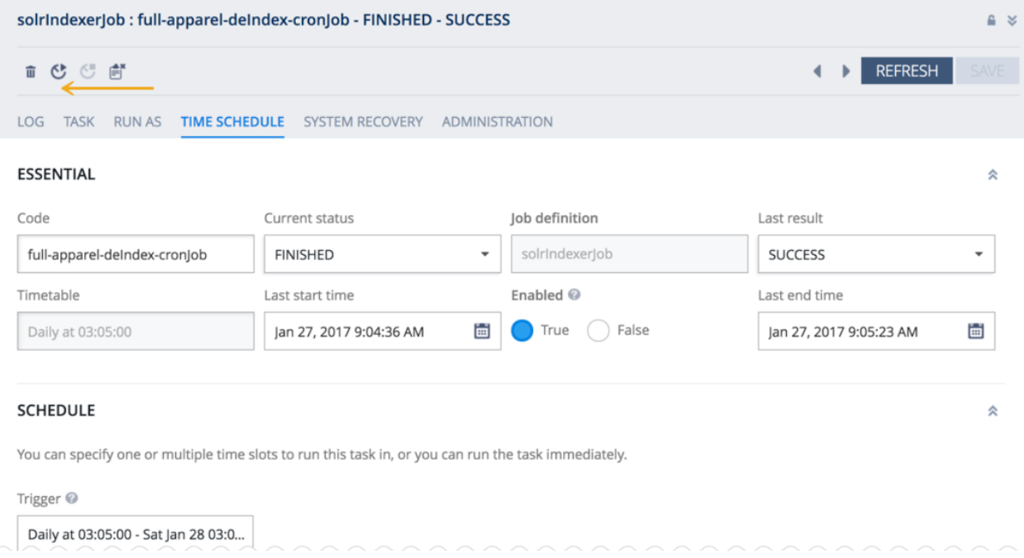This screenshot has width=1024, height=558.
Task: Click the REFRESH button
Action: [x=907, y=71]
